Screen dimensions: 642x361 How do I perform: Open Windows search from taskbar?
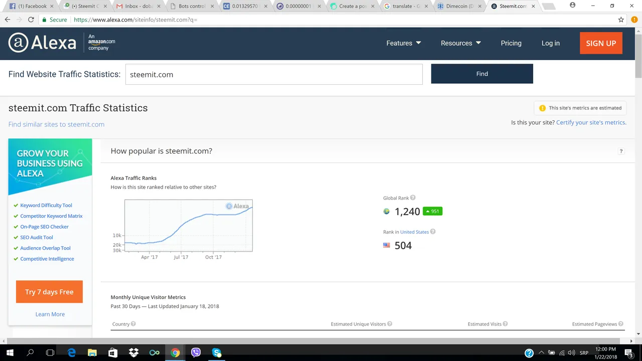pos(30,352)
